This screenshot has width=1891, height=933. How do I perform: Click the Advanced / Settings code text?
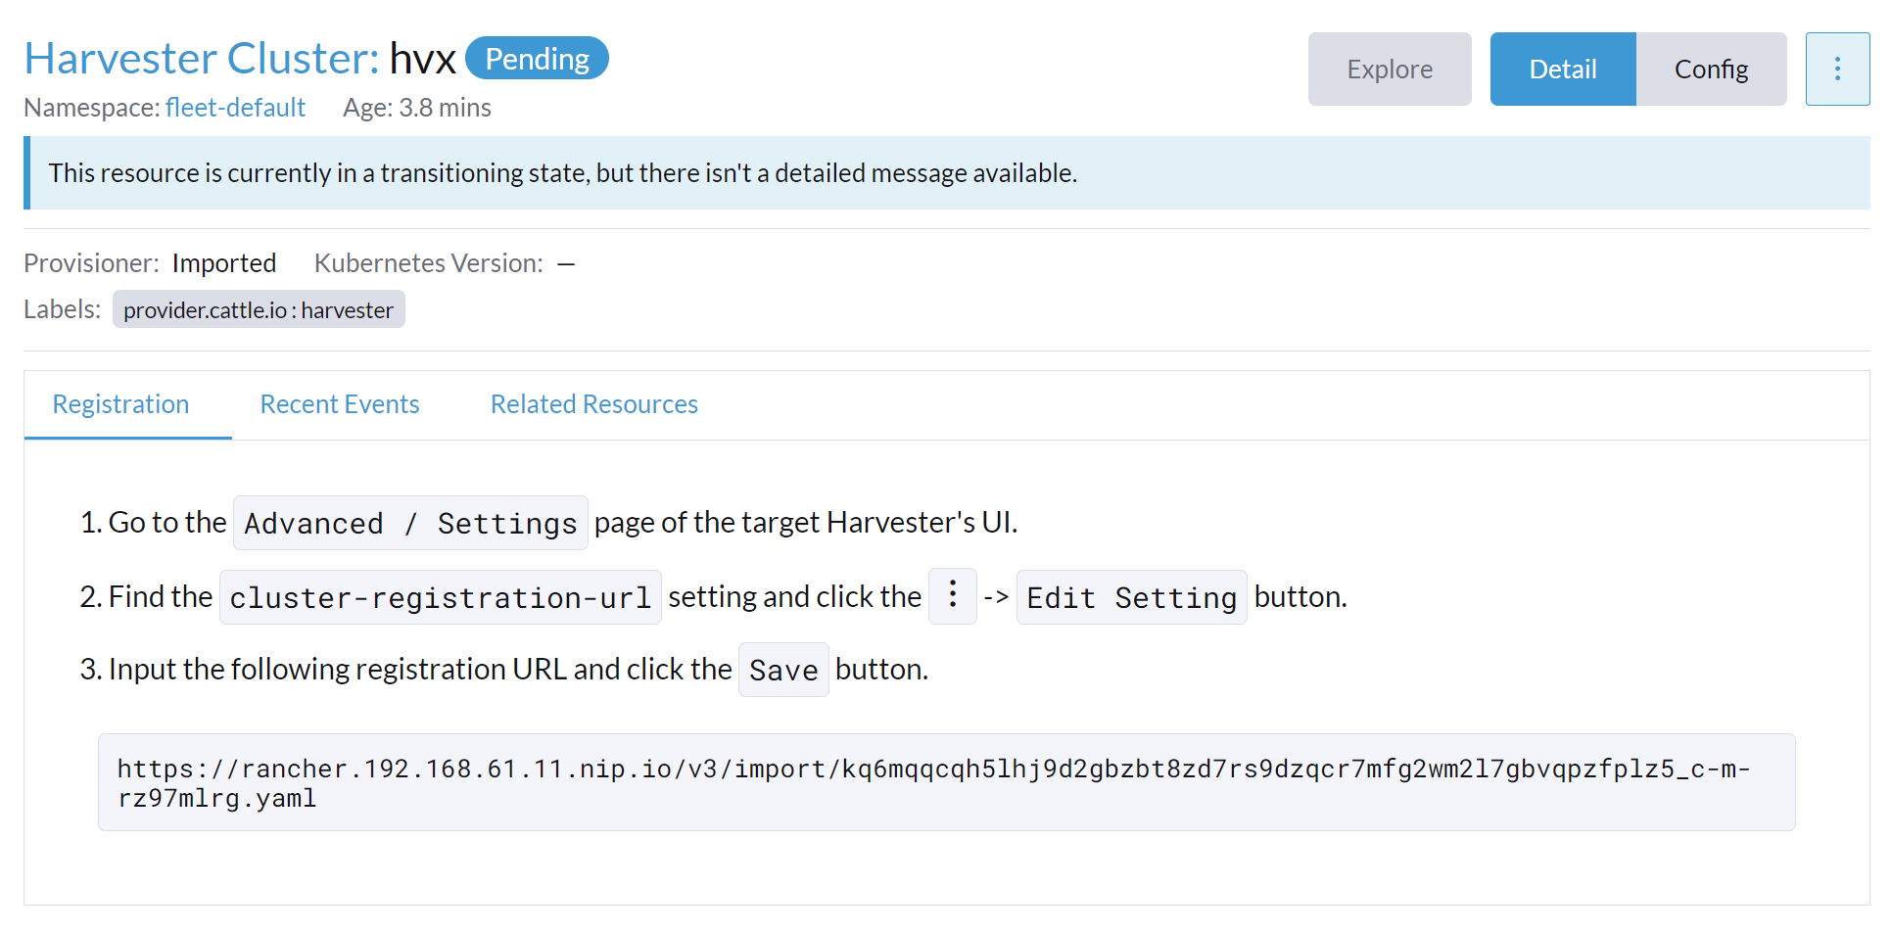tap(410, 523)
